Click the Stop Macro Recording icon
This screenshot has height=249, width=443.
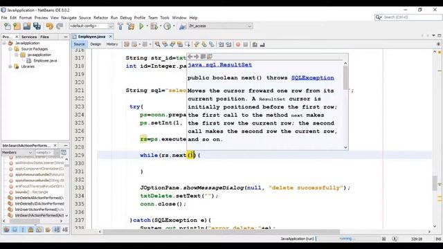(x=245, y=44)
